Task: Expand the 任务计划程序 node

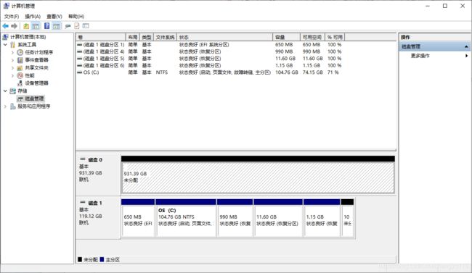Action: (x=12, y=52)
